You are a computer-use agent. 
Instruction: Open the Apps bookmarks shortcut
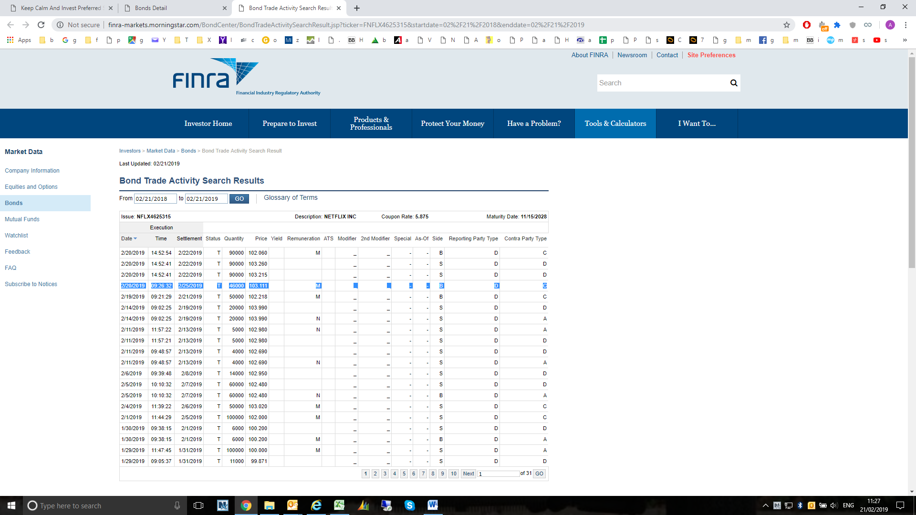click(x=19, y=40)
